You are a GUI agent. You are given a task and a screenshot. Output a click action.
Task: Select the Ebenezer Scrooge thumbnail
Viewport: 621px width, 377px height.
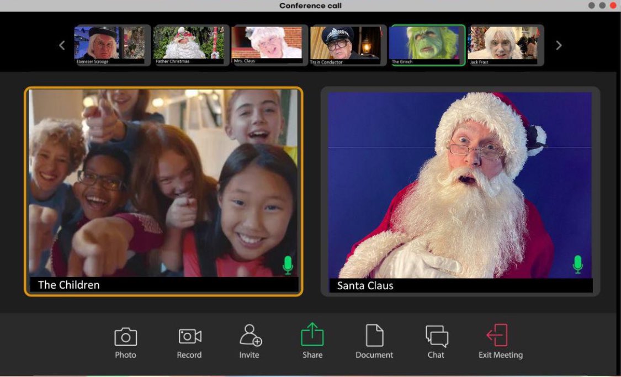112,45
